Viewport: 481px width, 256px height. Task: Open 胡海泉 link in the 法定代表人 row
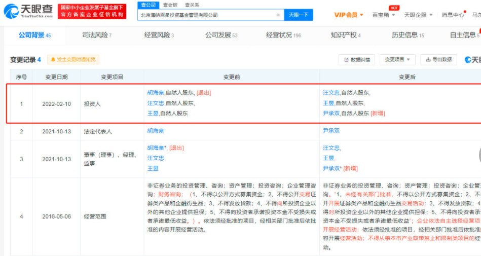coord(156,131)
